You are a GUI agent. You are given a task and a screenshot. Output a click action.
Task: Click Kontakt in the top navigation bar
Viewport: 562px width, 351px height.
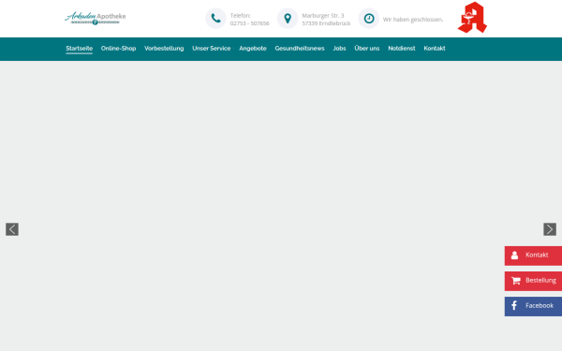point(435,49)
